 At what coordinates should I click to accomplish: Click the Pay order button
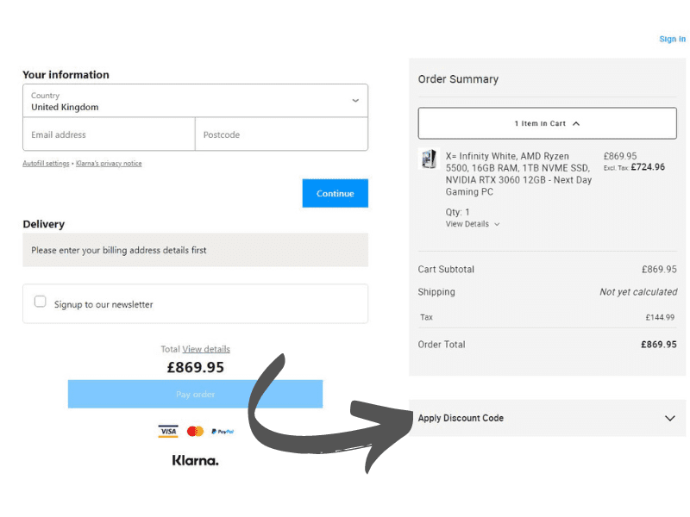[195, 394]
